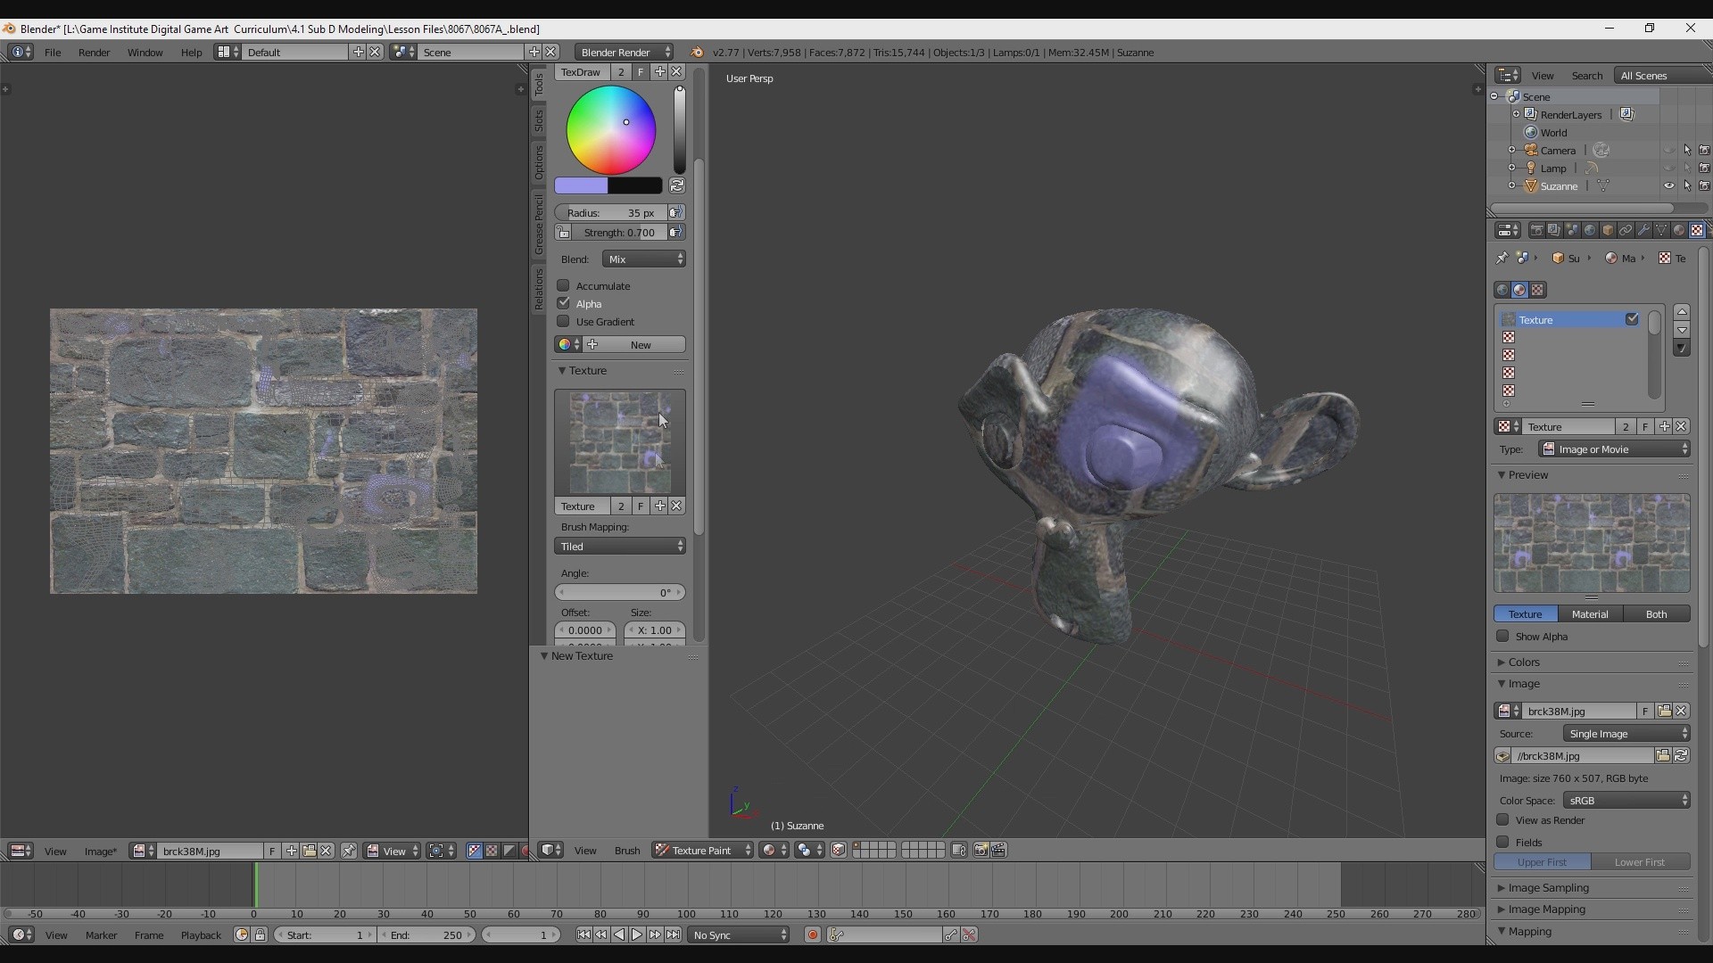Click the lavender foreground color swatch
Viewport: 1713px width, 963px height.
coord(581,185)
